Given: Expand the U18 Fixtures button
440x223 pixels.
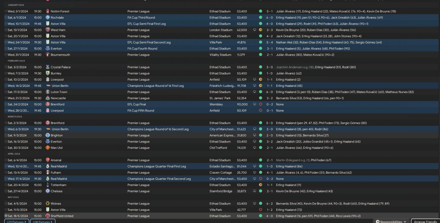Looking at the screenshot, I should tap(43, 222).
